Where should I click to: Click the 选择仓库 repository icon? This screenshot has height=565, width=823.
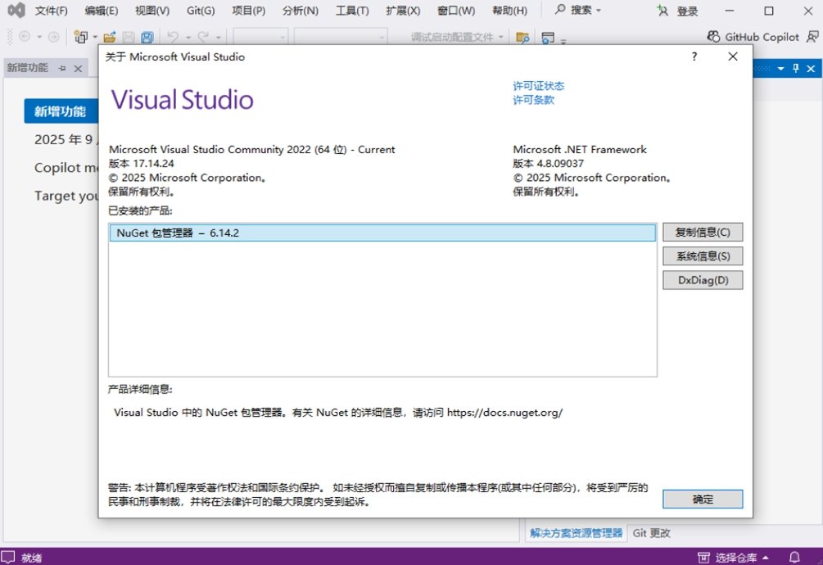(703, 557)
